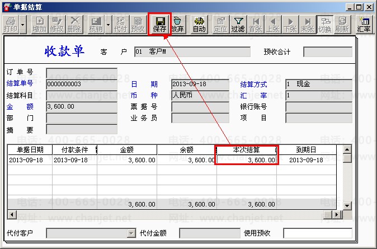Click the 单据日期 column header
This screenshot has width=377, height=249.
pos(30,150)
